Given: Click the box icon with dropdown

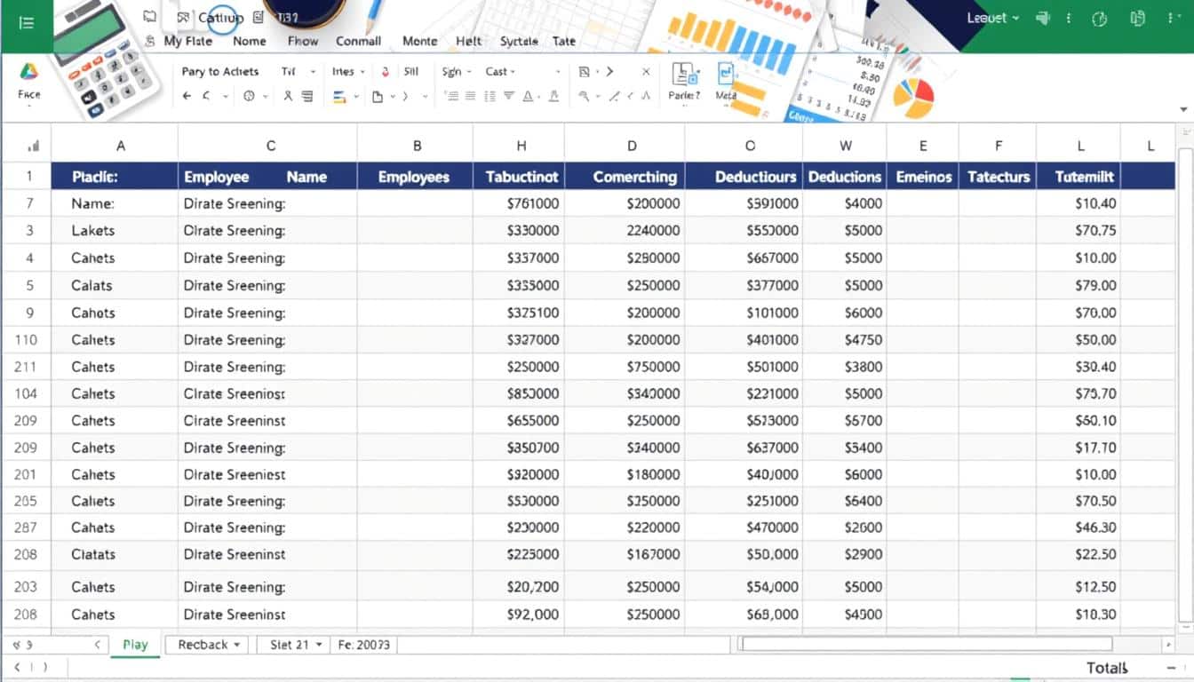Looking at the screenshot, I should [585, 72].
